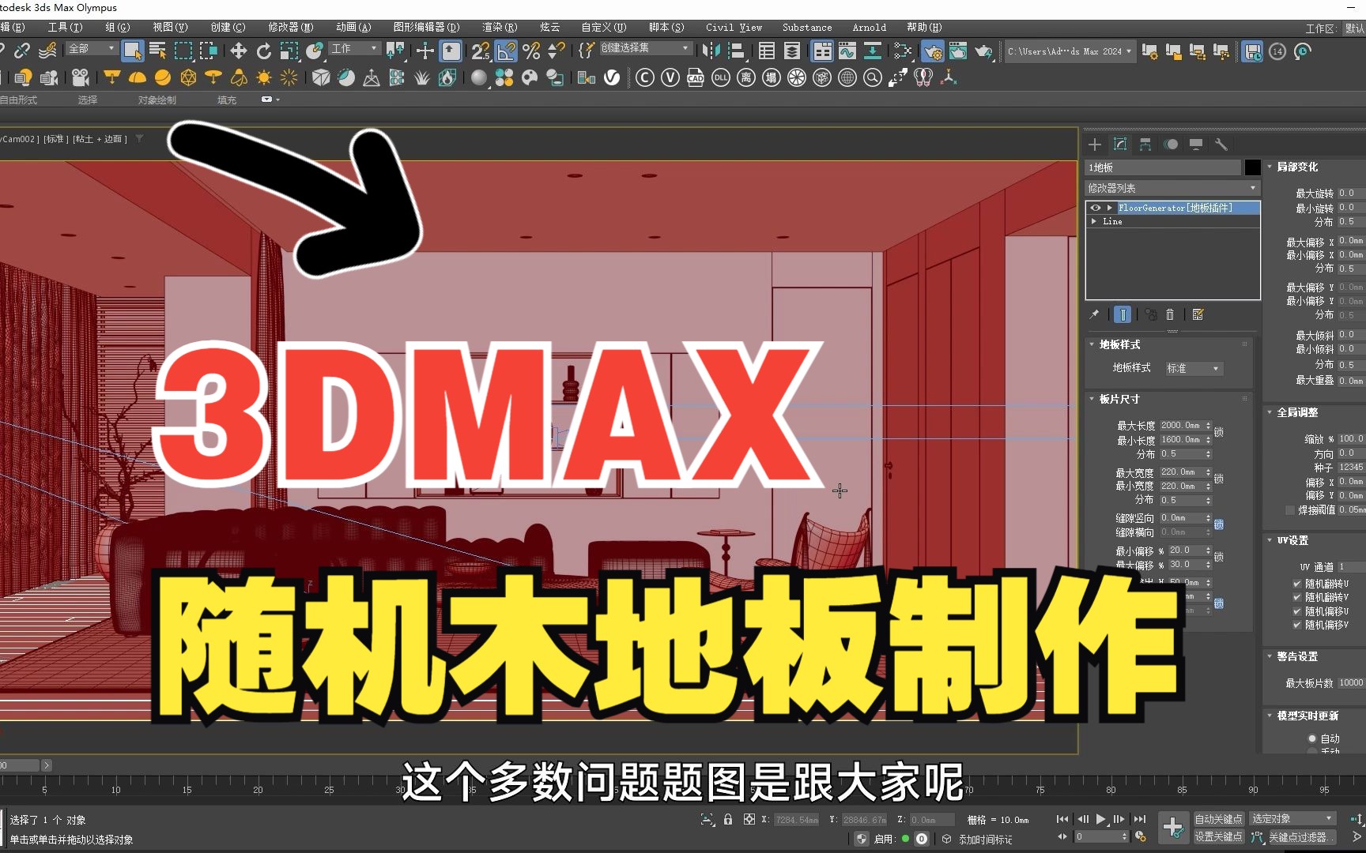Image resolution: width=1366 pixels, height=853 pixels.
Task: Toggle the 锁 lock beside 缝隙竖向
Action: 1219,525
